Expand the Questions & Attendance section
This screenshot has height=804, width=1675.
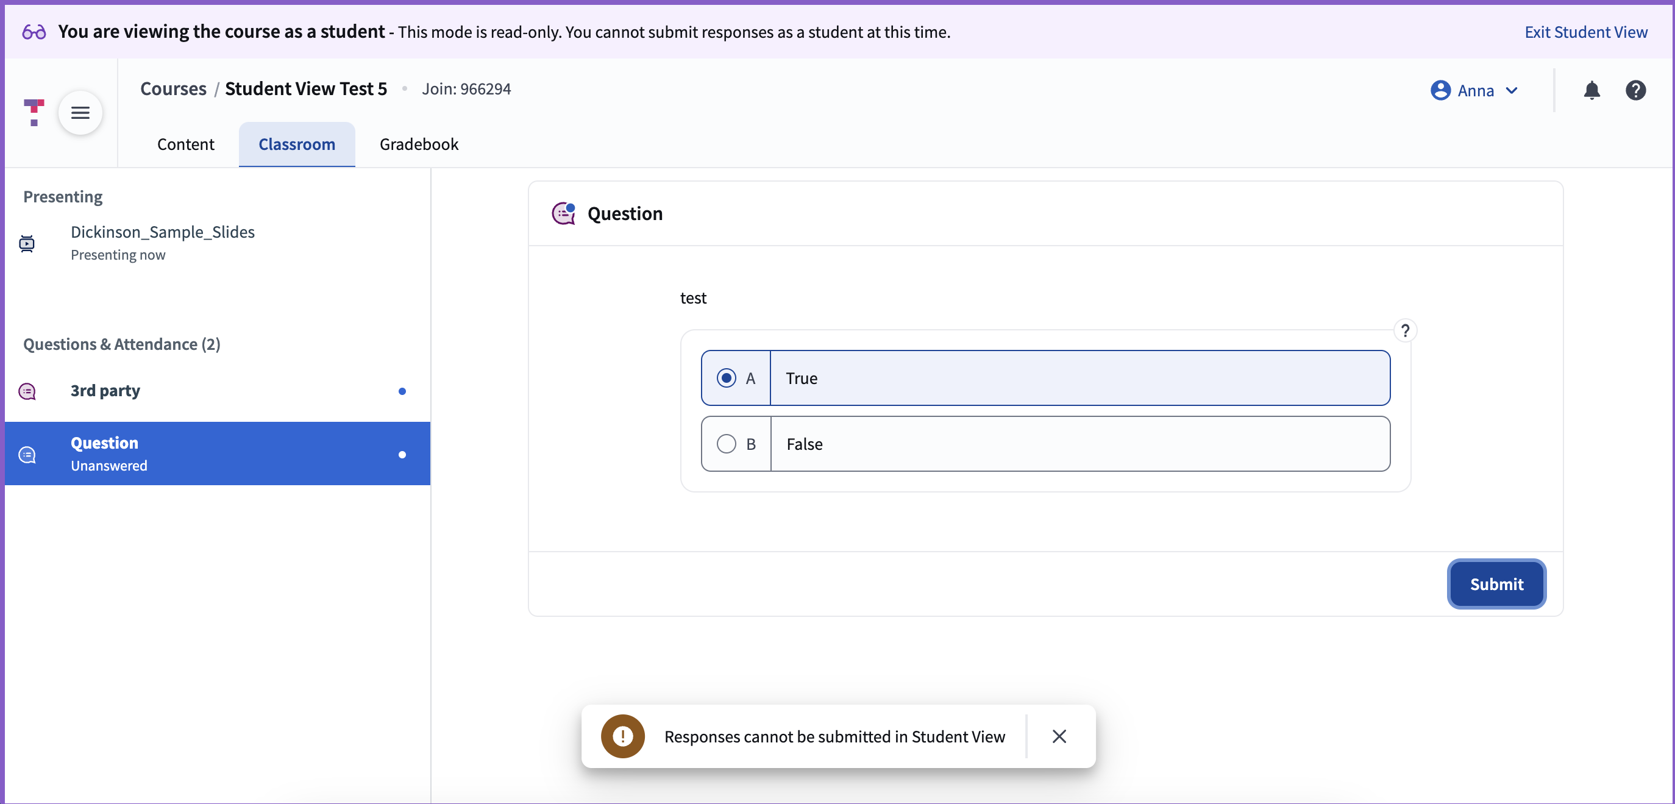[121, 344]
